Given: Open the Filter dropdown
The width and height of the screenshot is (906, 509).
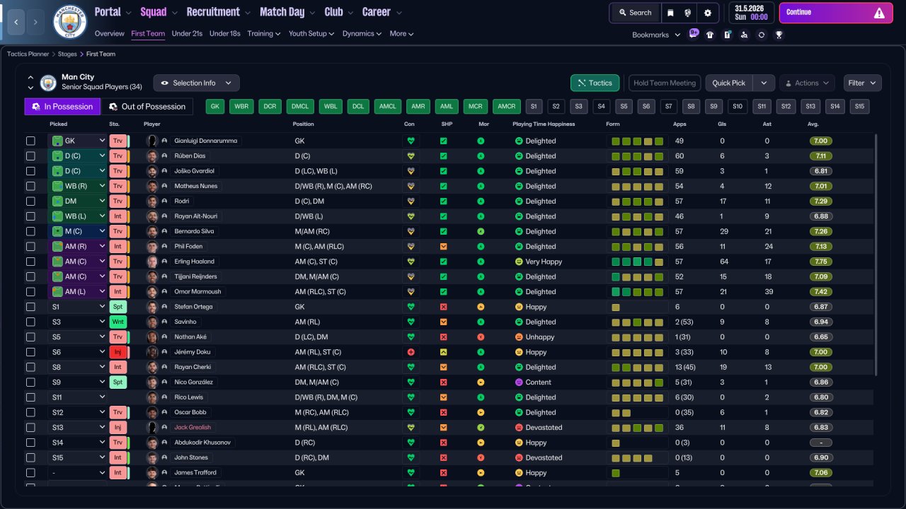Looking at the screenshot, I should [862, 83].
